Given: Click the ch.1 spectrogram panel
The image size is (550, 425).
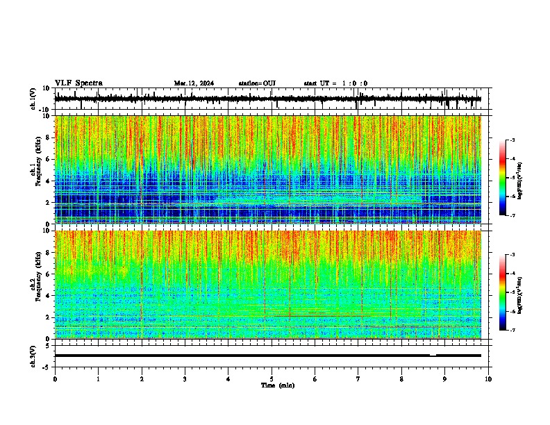Looking at the screenshot, I should click(267, 169).
